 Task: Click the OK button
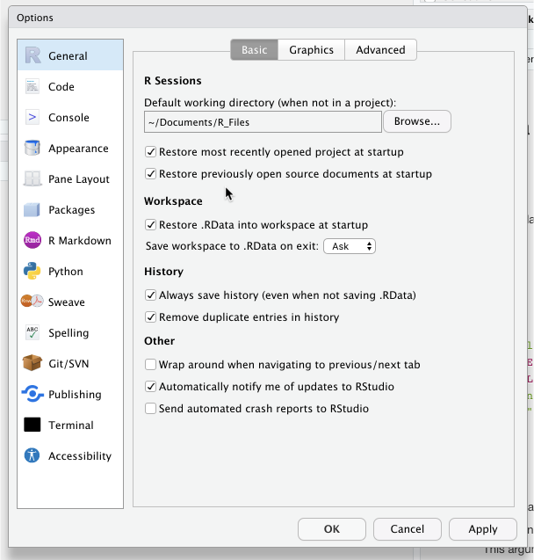[x=332, y=529]
